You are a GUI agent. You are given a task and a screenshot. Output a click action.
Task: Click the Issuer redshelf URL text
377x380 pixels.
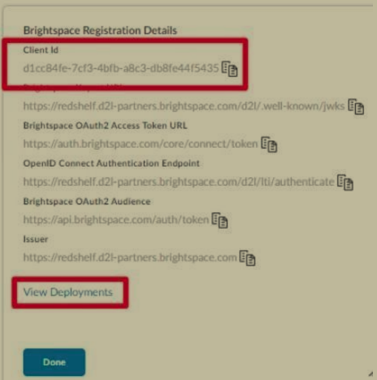130,257
